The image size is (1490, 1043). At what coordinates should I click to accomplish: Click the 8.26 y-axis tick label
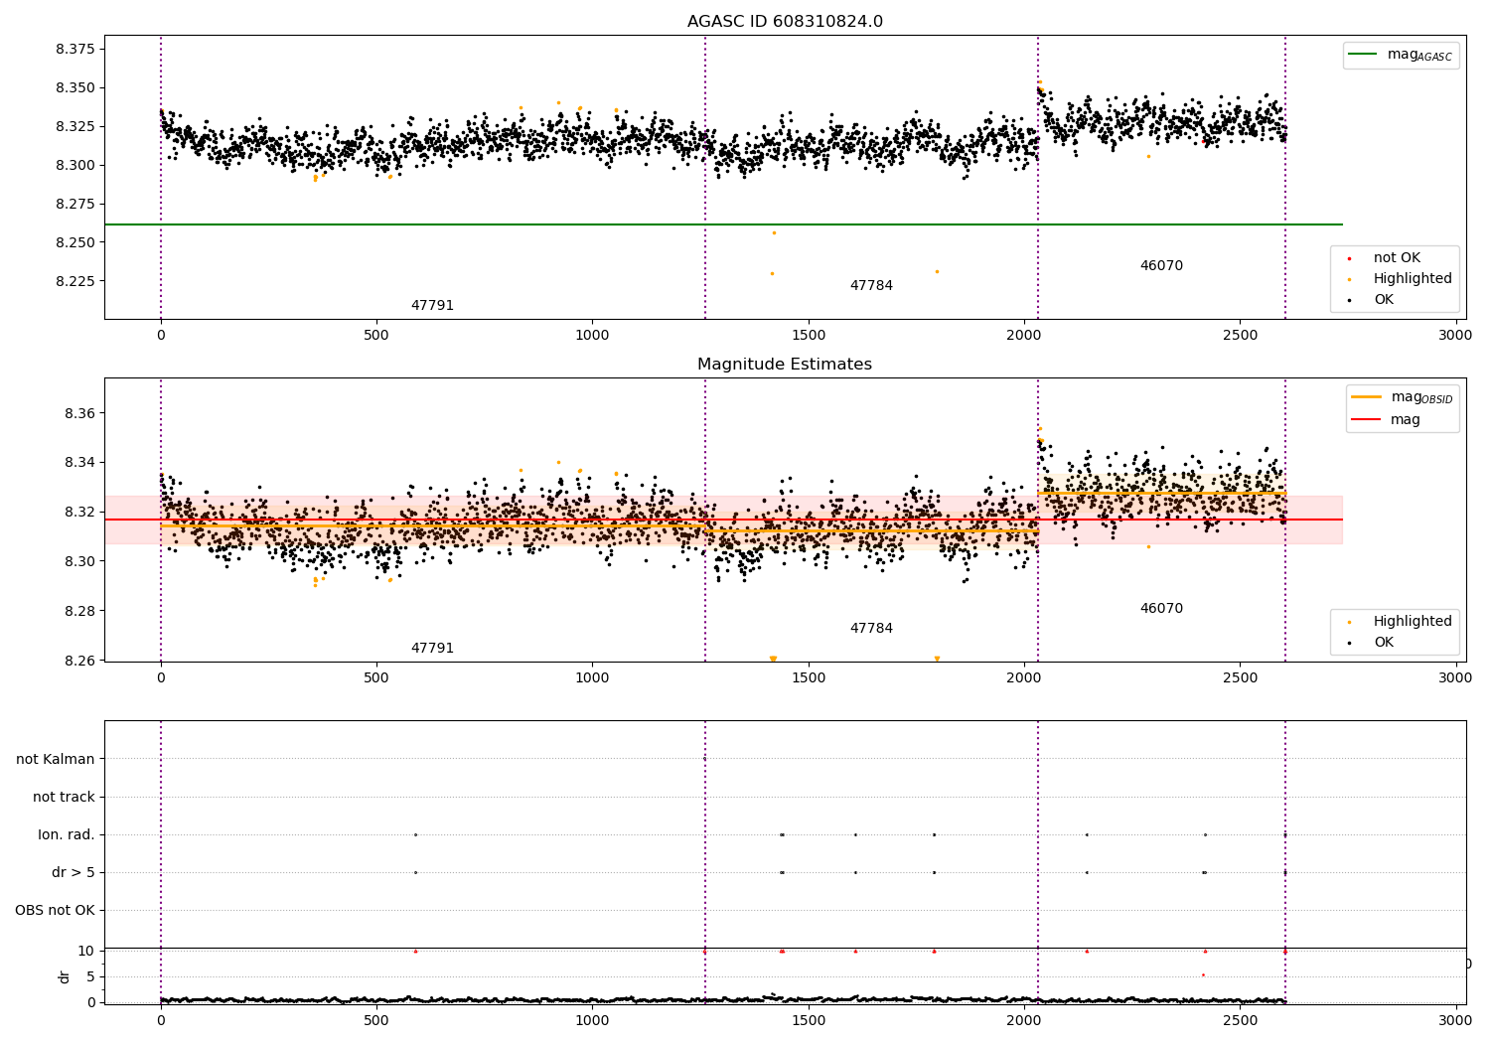coord(78,662)
